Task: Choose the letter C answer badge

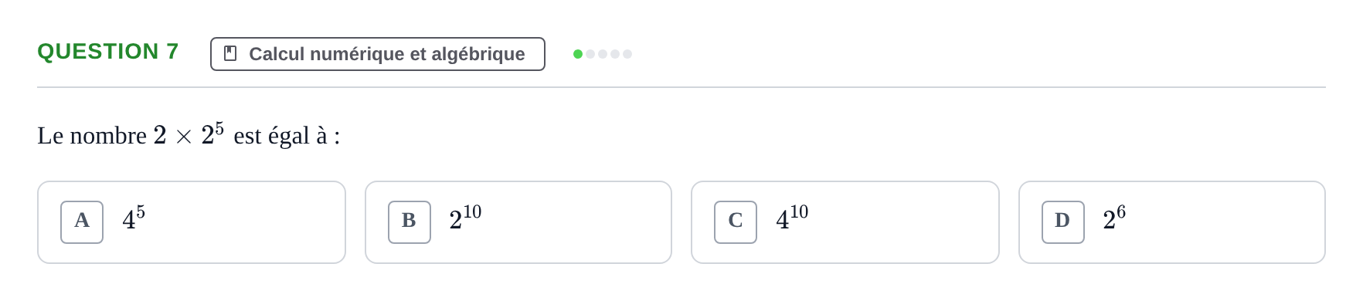Action: click(736, 222)
